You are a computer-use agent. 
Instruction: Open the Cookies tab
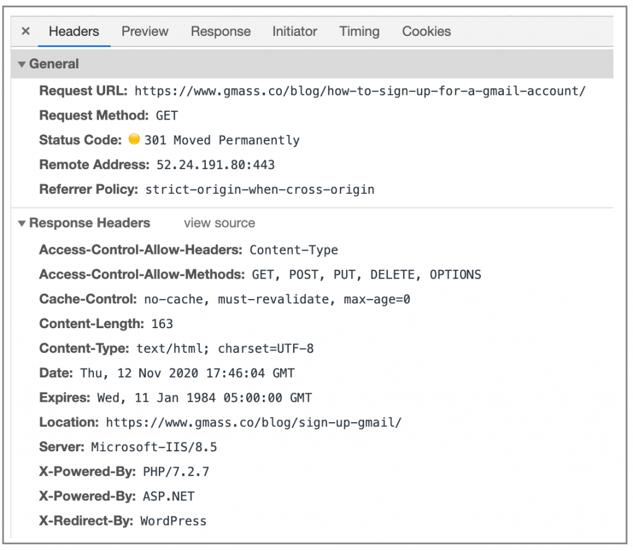426,32
